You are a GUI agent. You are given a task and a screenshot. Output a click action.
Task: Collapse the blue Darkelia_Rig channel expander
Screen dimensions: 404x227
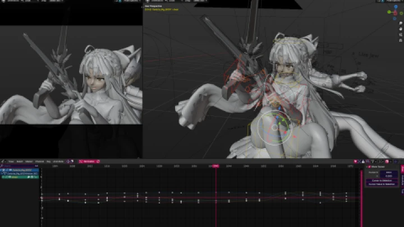[x=1, y=170]
